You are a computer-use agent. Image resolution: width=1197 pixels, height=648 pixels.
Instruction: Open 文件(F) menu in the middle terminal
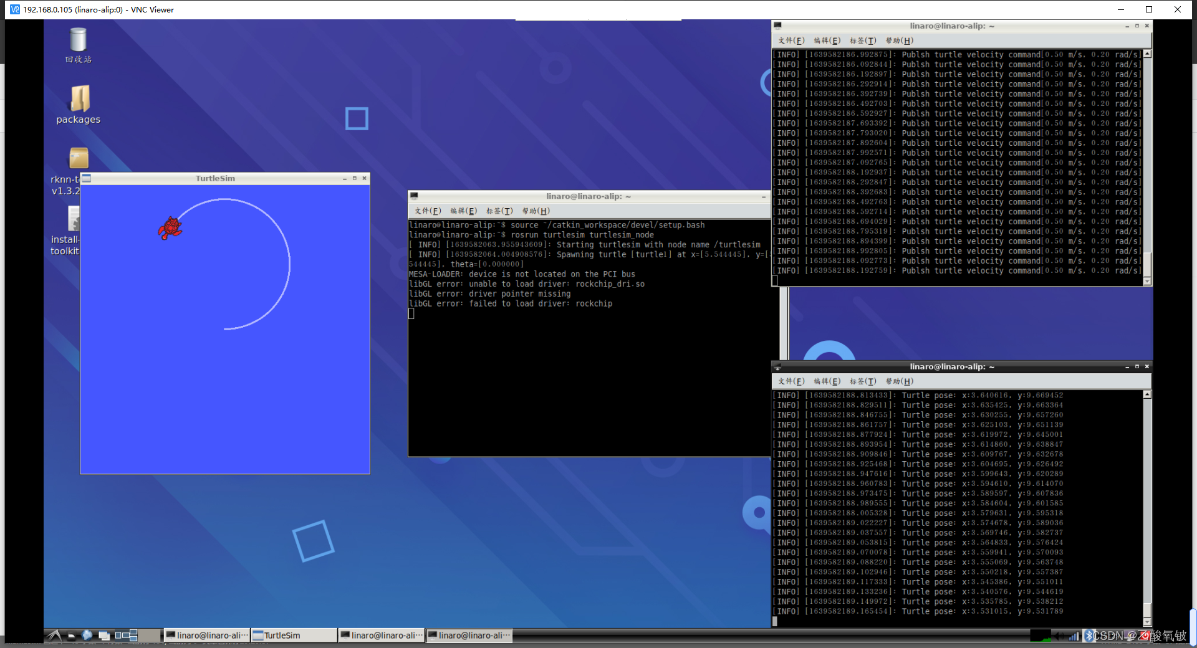428,211
